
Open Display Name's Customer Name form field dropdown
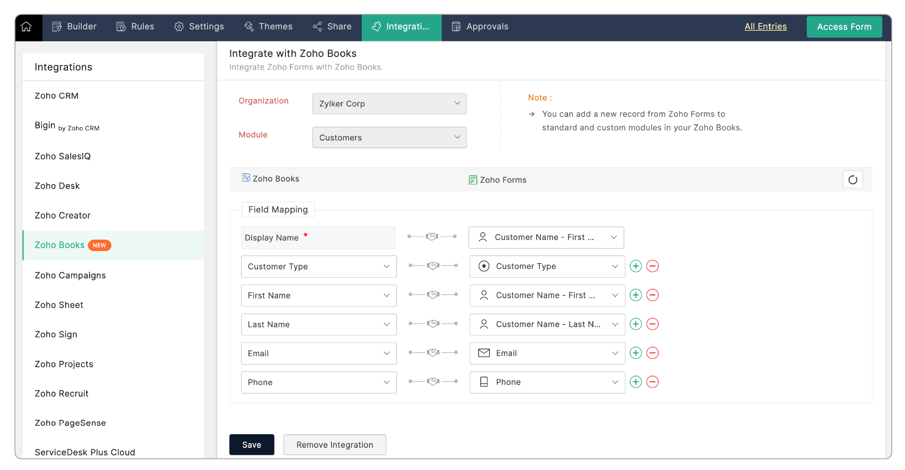coord(546,237)
